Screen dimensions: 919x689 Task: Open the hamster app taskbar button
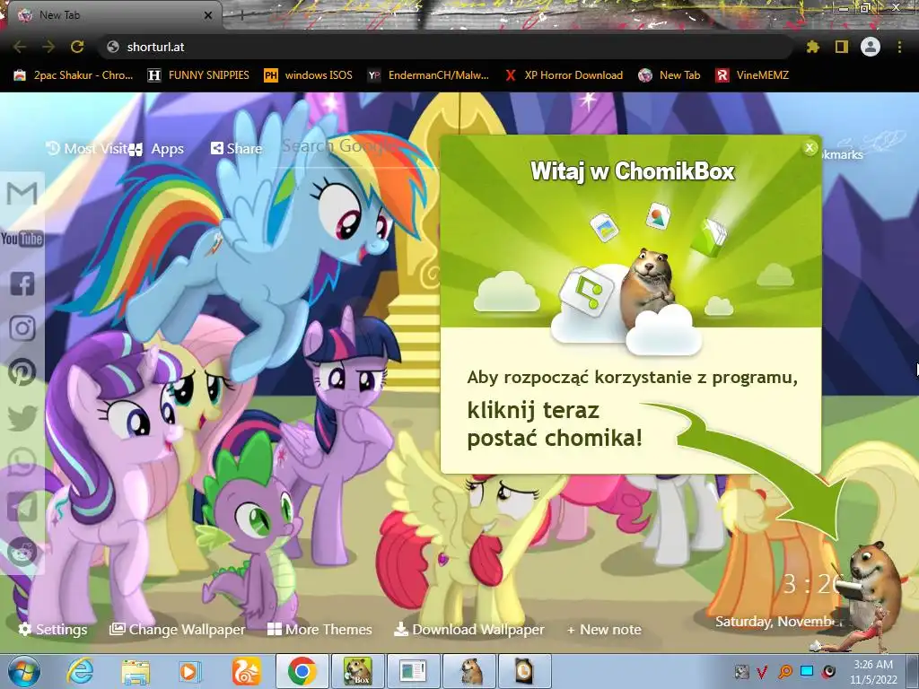(x=470, y=671)
